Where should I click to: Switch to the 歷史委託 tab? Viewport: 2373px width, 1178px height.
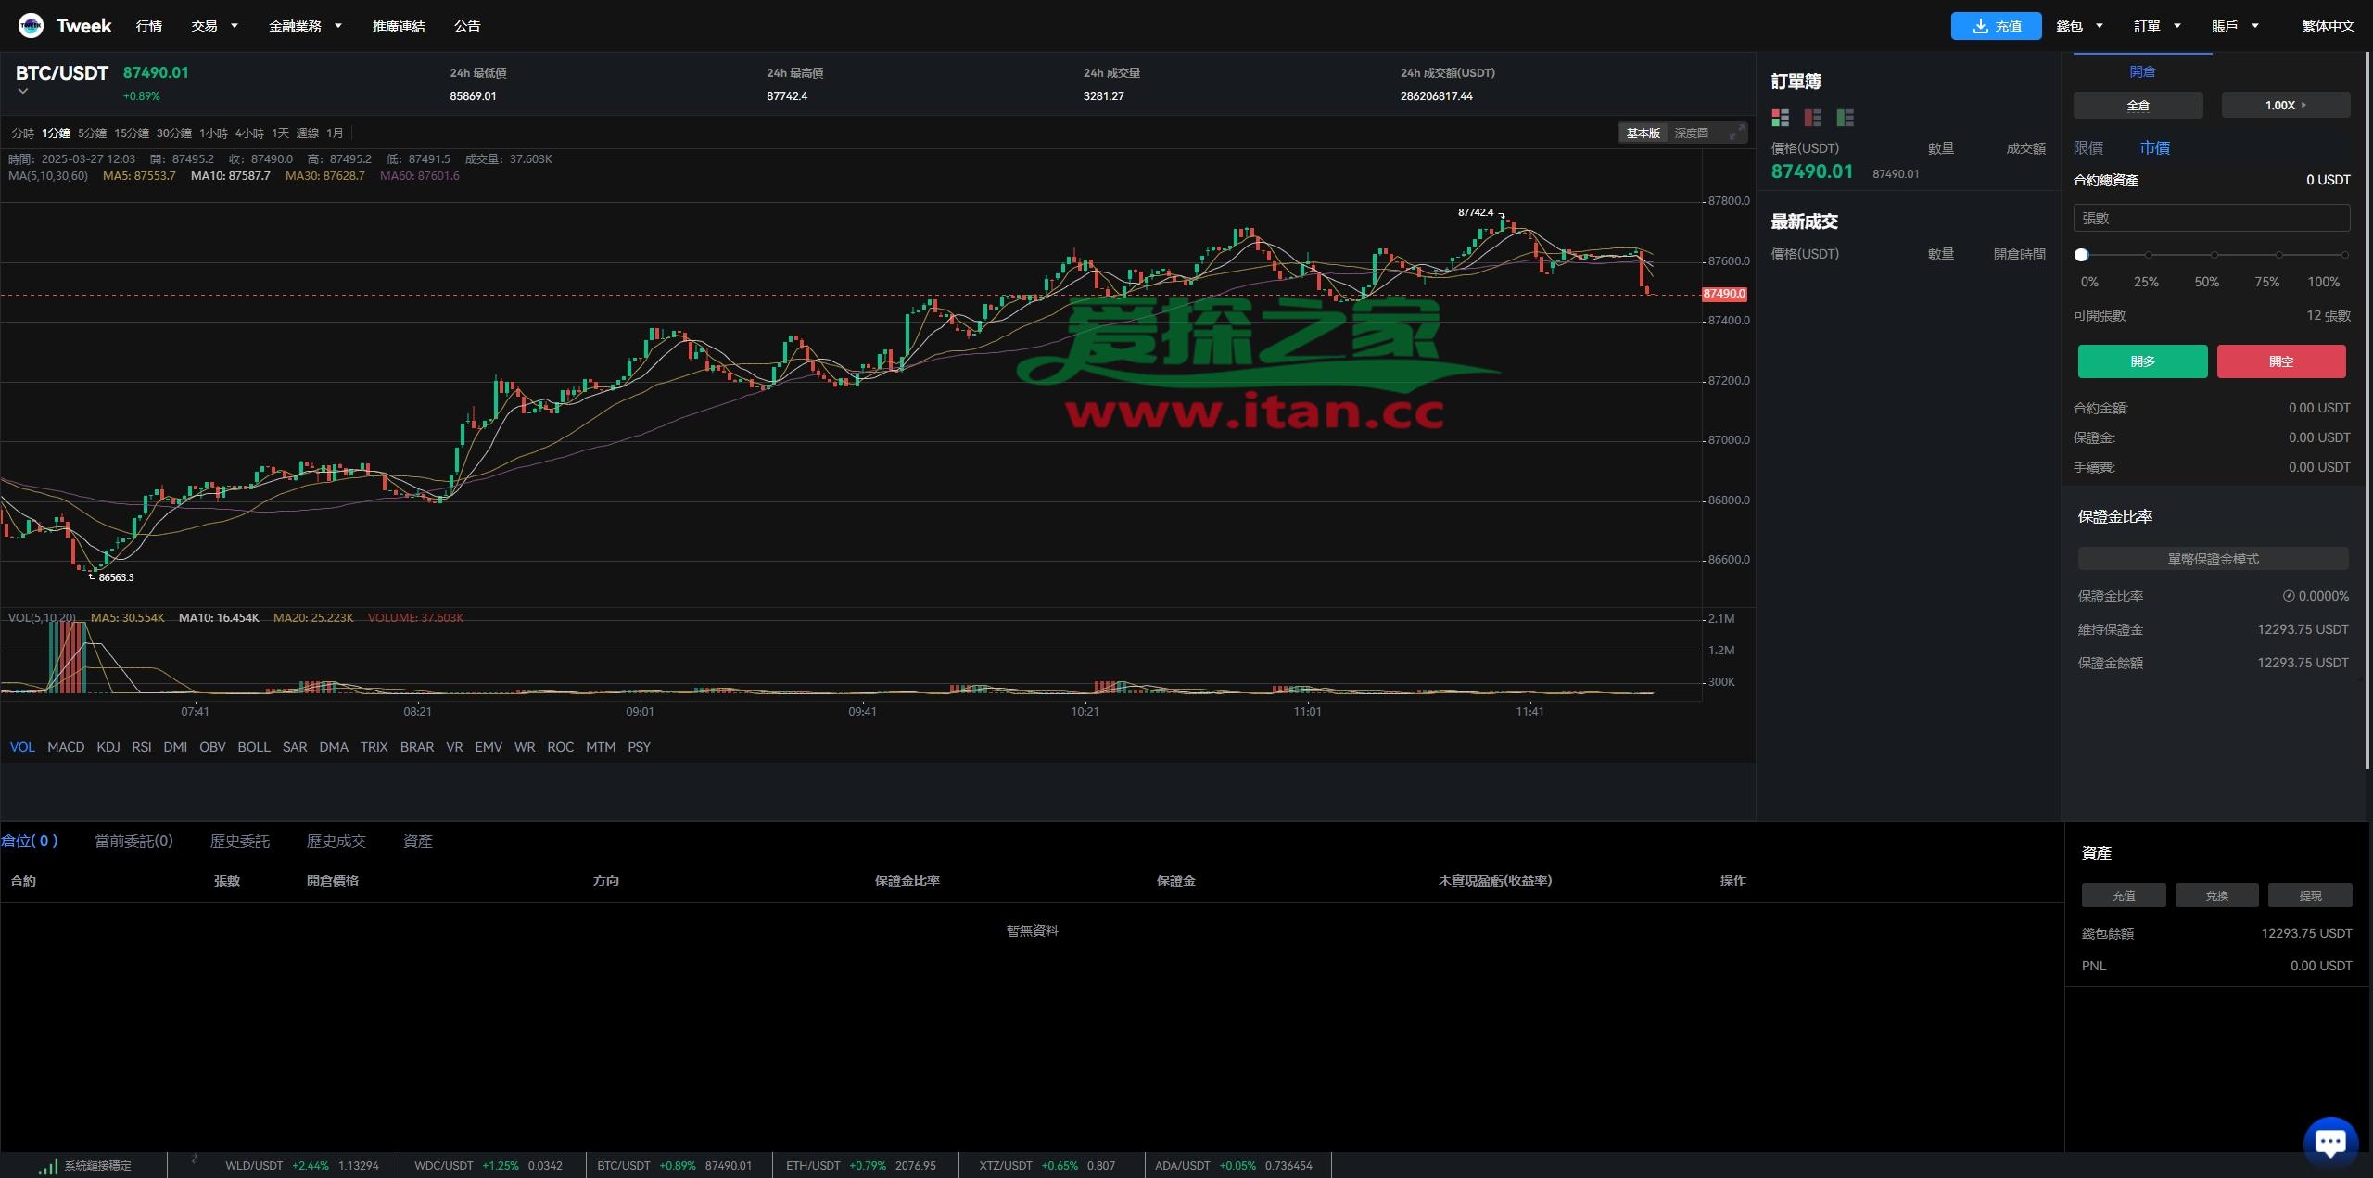(239, 842)
